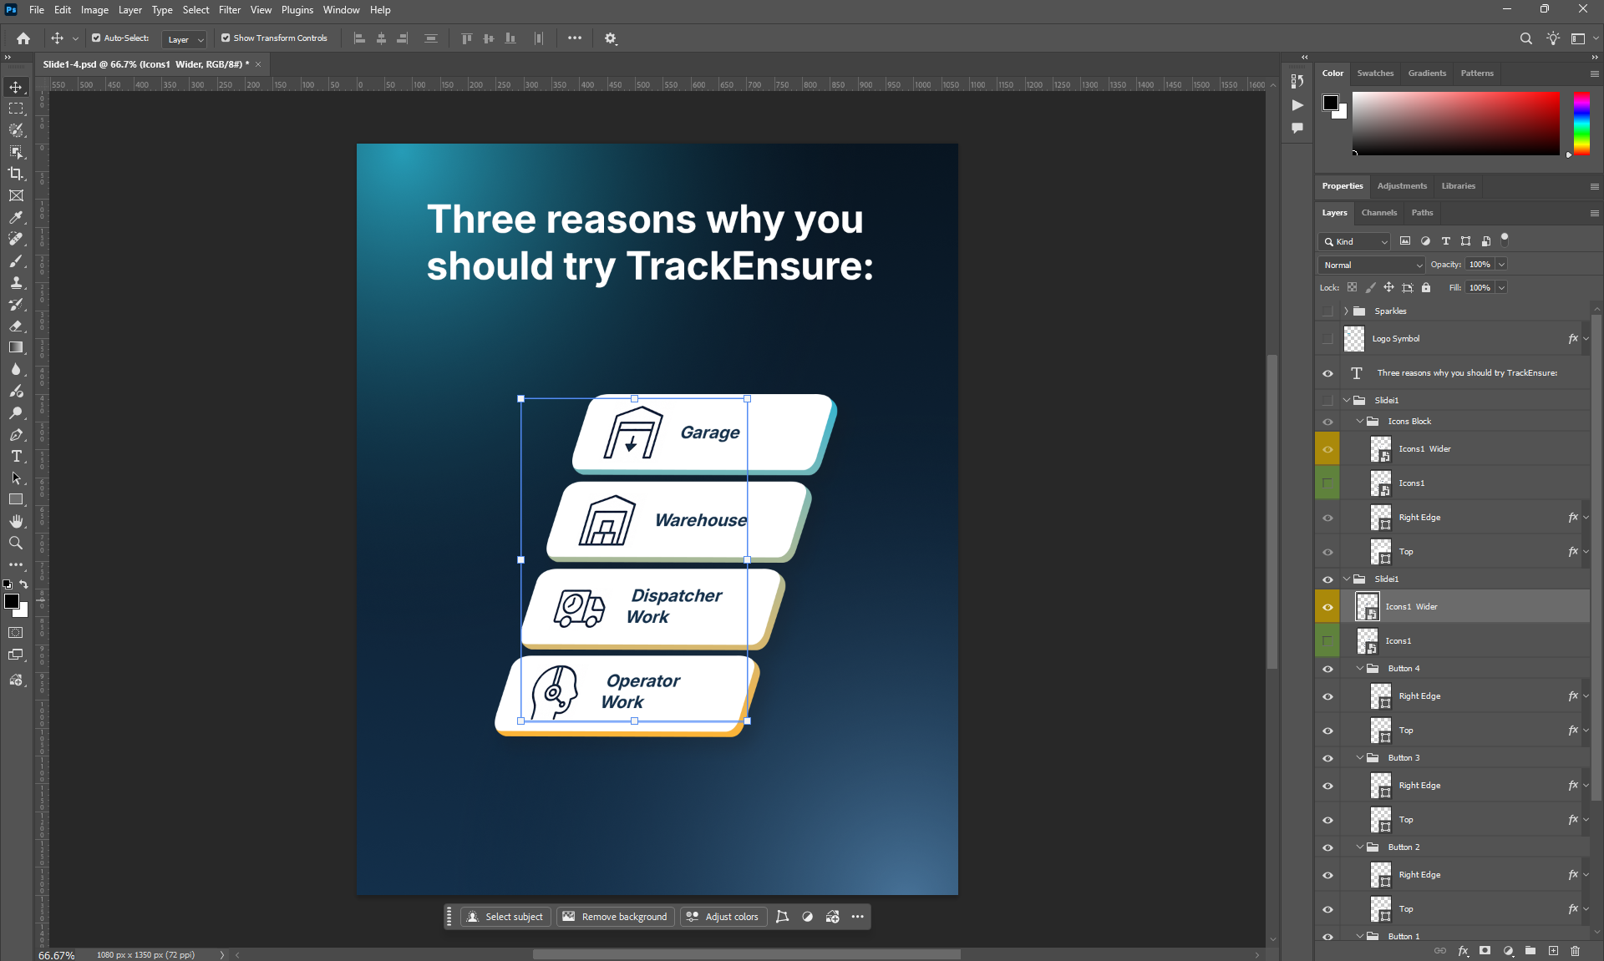Select the Zoom tool
The width and height of the screenshot is (1604, 961).
16,543
